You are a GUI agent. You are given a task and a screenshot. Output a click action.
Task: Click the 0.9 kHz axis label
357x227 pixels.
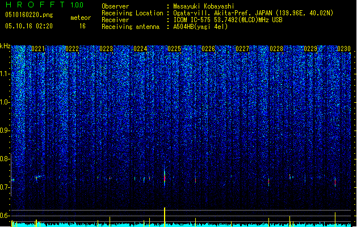point(5,131)
